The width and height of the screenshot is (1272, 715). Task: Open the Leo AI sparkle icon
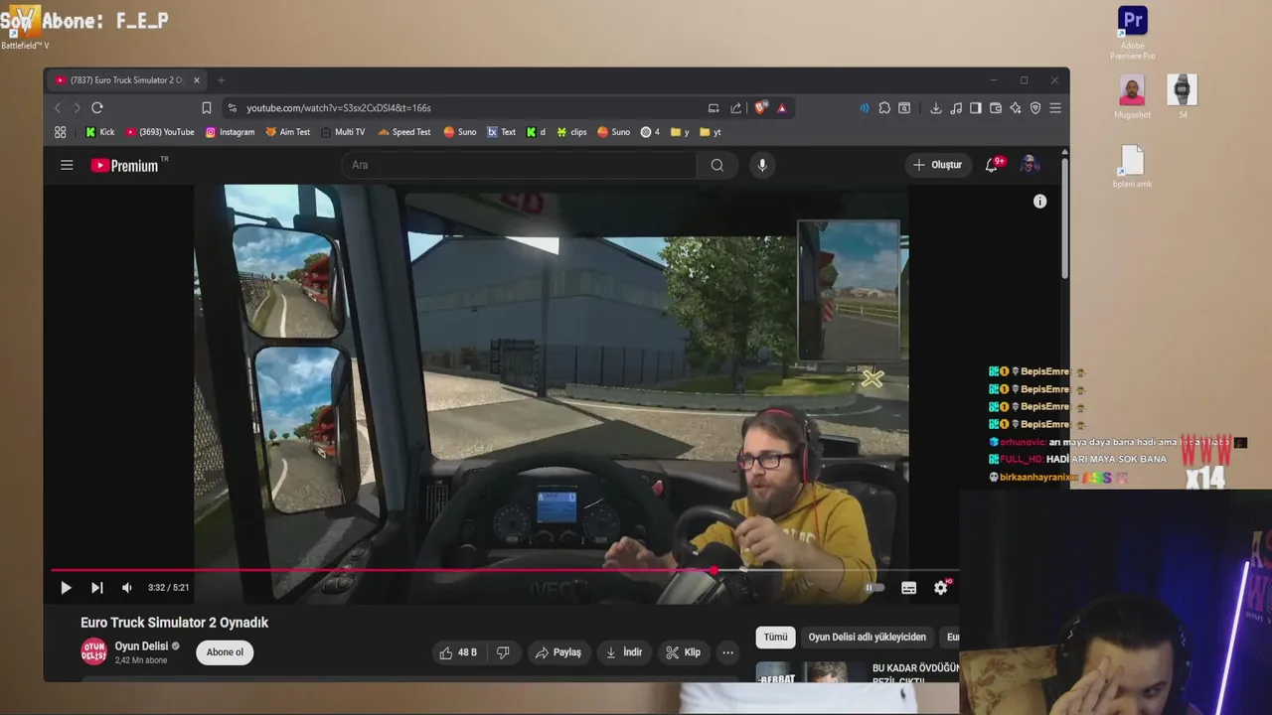tap(1016, 107)
